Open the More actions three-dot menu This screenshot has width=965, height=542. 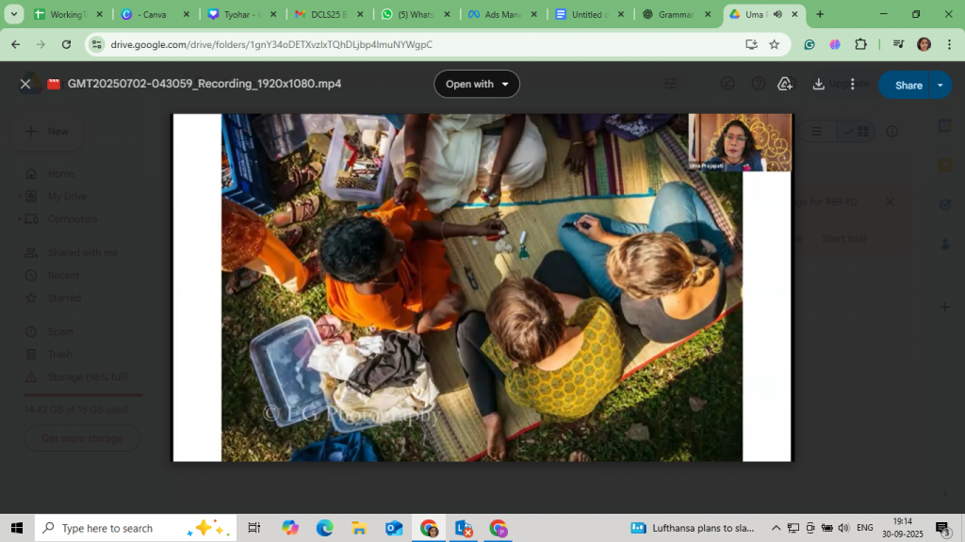coord(853,84)
